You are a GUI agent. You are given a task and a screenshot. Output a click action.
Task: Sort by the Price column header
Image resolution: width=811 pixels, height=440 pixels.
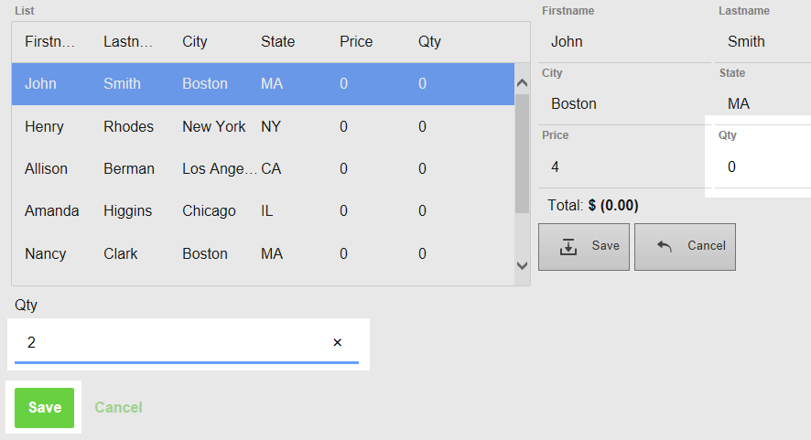pos(356,42)
